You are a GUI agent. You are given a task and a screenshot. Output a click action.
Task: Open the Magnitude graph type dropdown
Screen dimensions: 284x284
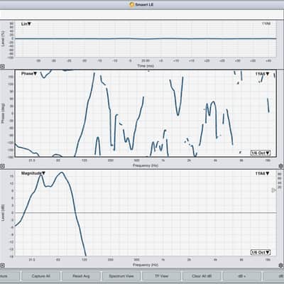click(x=33, y=173)
